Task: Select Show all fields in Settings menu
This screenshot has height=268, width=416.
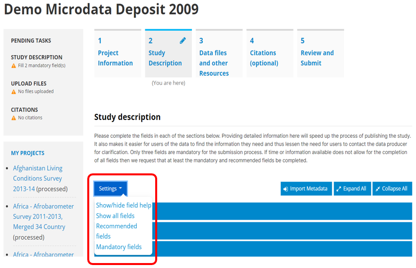Action: [x=115, y=216]
